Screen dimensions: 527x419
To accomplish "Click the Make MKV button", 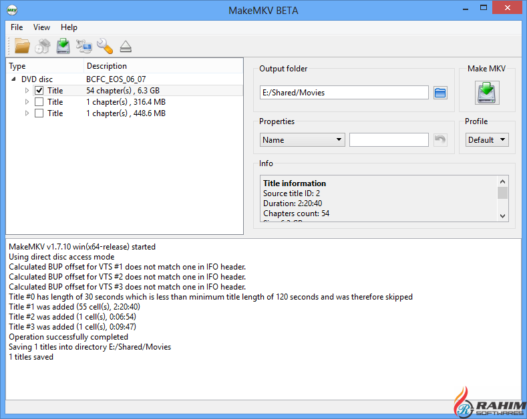I will click(x=487, y=93).
